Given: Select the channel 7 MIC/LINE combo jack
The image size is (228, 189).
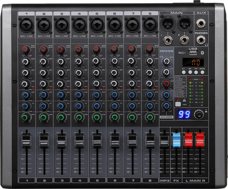Looking at the screenshot, I should [x=133, y=25].
